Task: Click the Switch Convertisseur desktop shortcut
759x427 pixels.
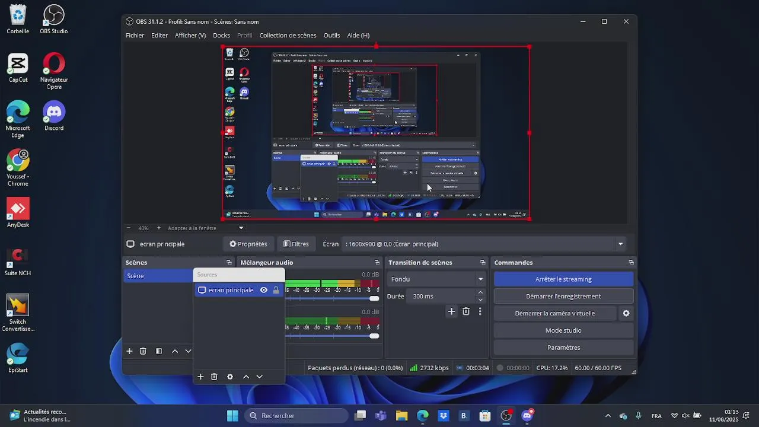Action: (18, 313)
